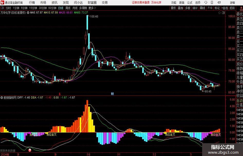Click the 叠加 overlay button
The image size is (243, 156).
181,8
